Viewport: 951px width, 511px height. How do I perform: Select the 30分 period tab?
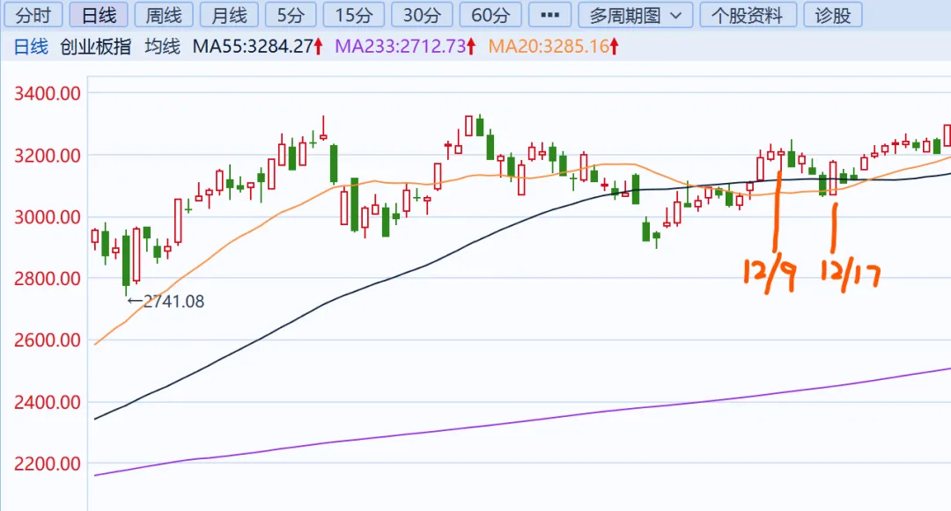(422, 15)
